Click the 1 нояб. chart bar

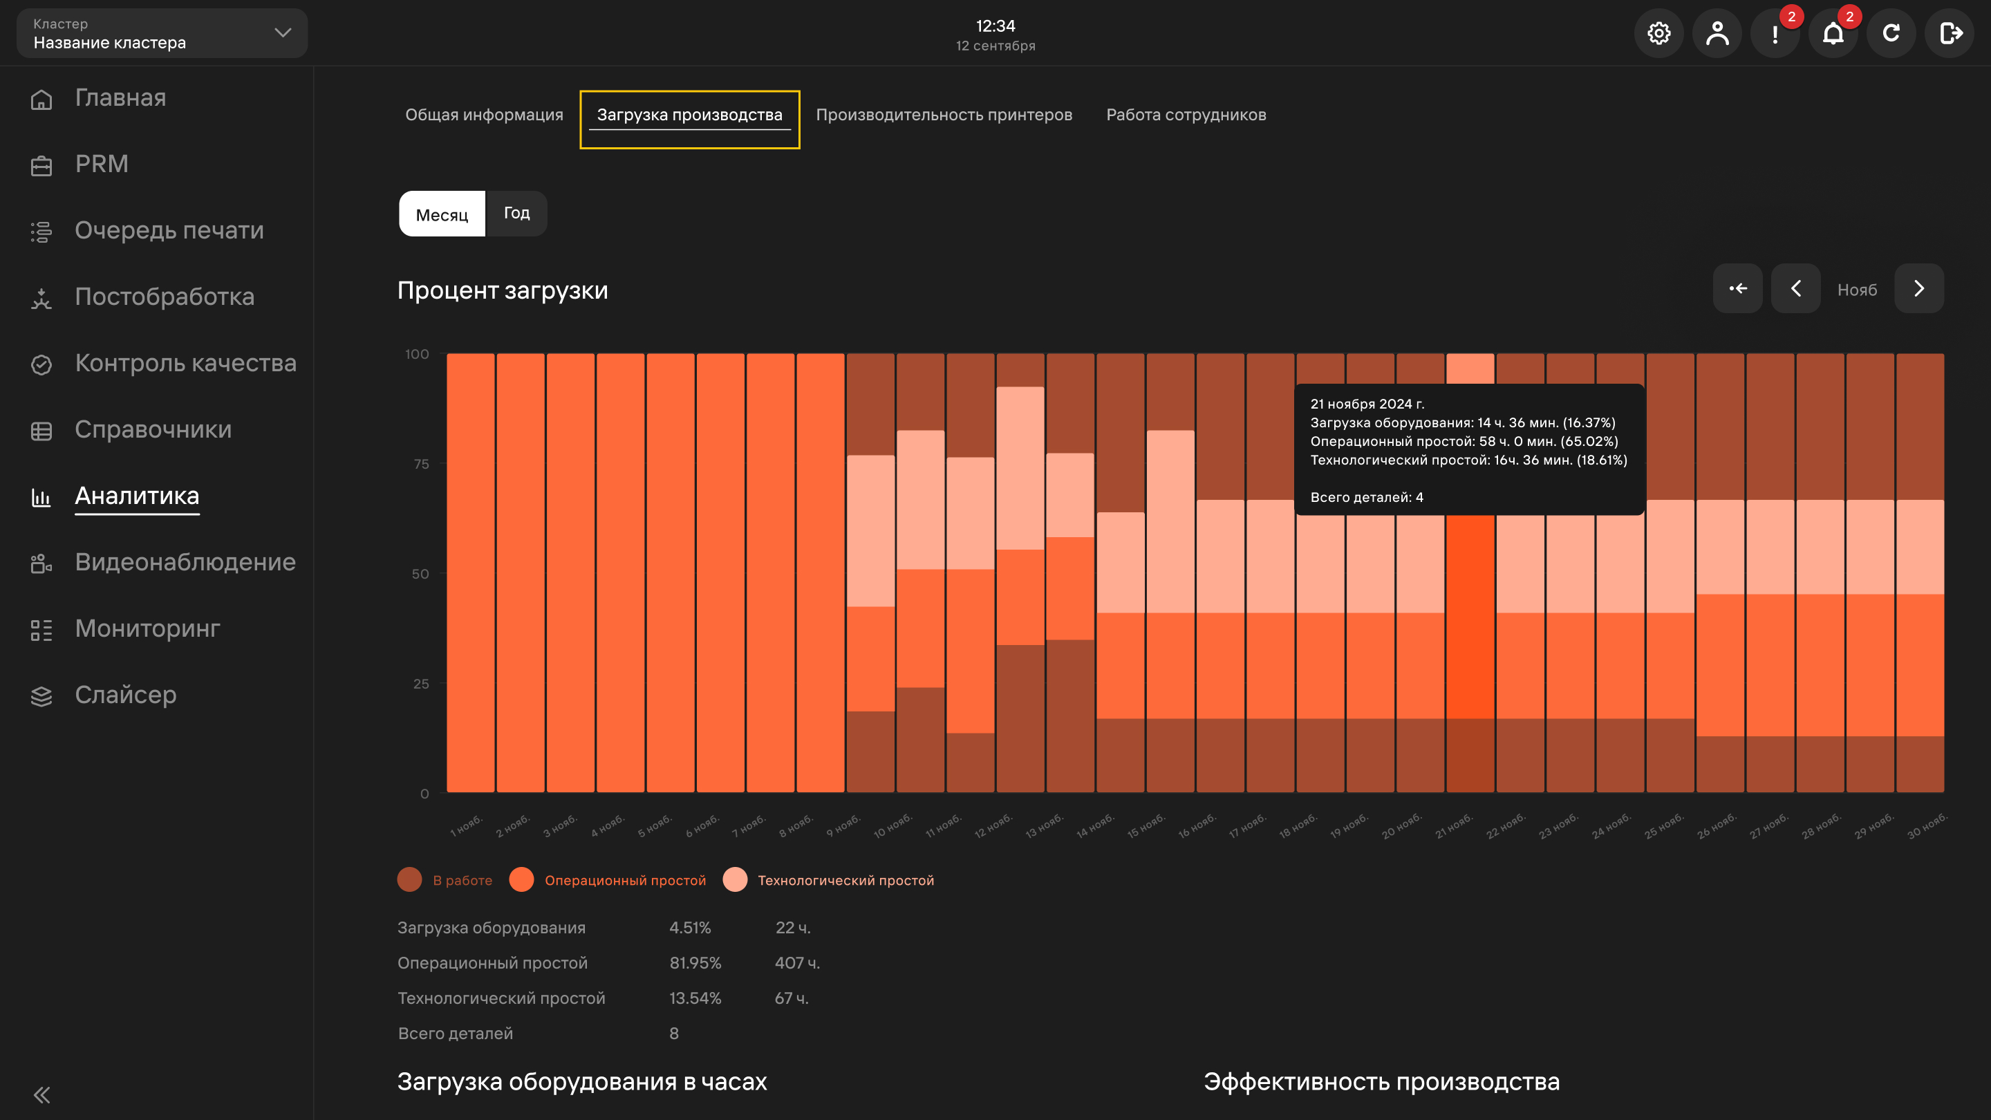[471, 572]
